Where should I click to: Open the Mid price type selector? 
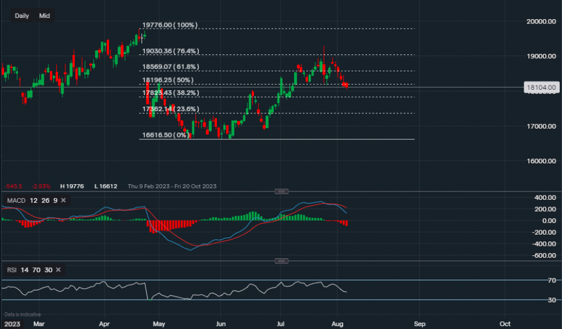[x=44, y=16]
